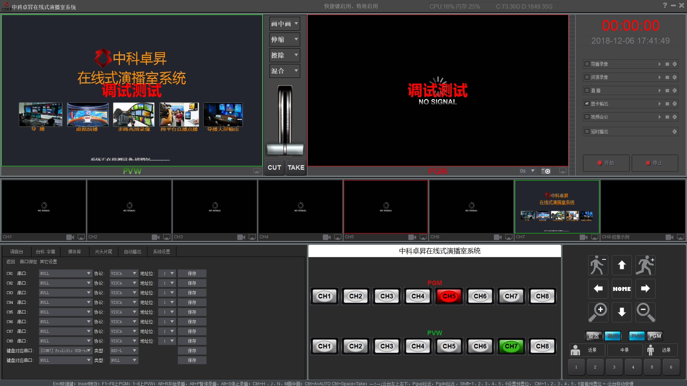Switch PTZ target to PGM
Image resolution: width=687 pixels, height=386 pixels.
(x=655, y=336)
